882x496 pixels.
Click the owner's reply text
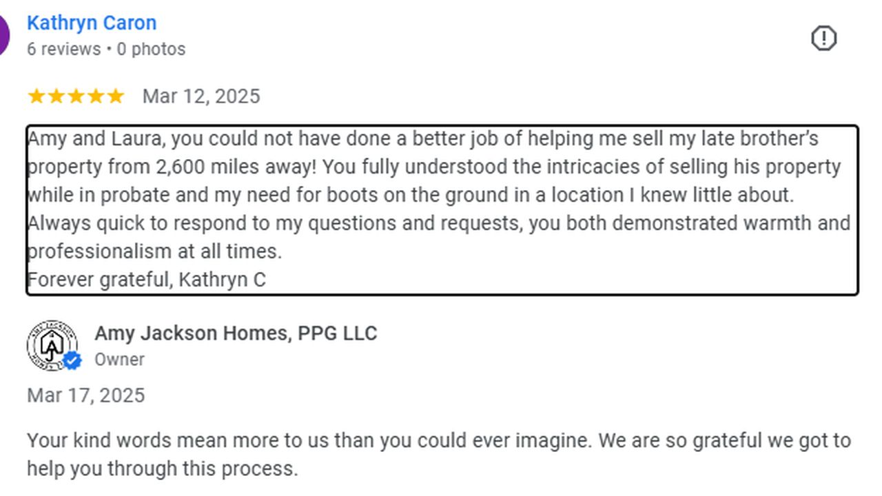click(x=439, y=455)
